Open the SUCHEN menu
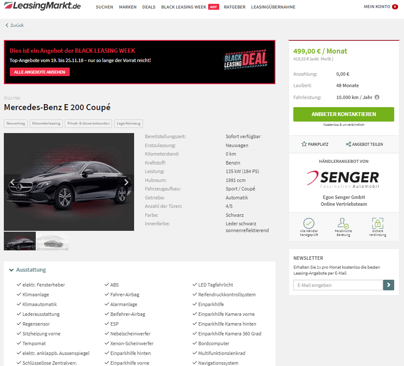The height and width of the screenshot is (366, 404). (104, 7)
